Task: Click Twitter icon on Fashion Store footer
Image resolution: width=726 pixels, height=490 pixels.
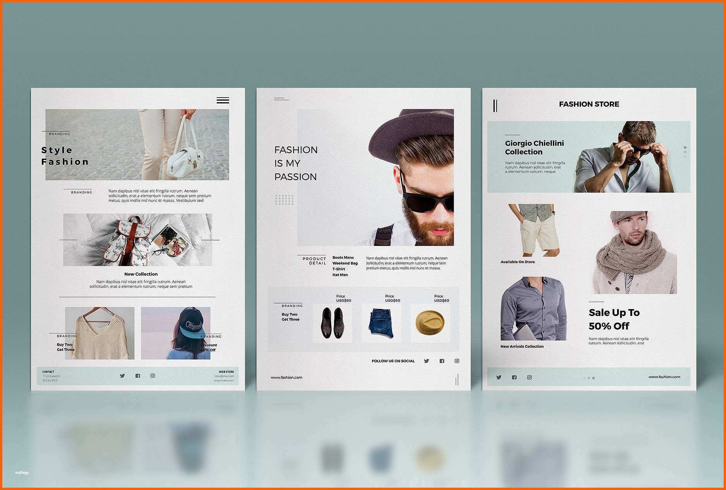Action: pyautogui.click(x=499, y=377)
